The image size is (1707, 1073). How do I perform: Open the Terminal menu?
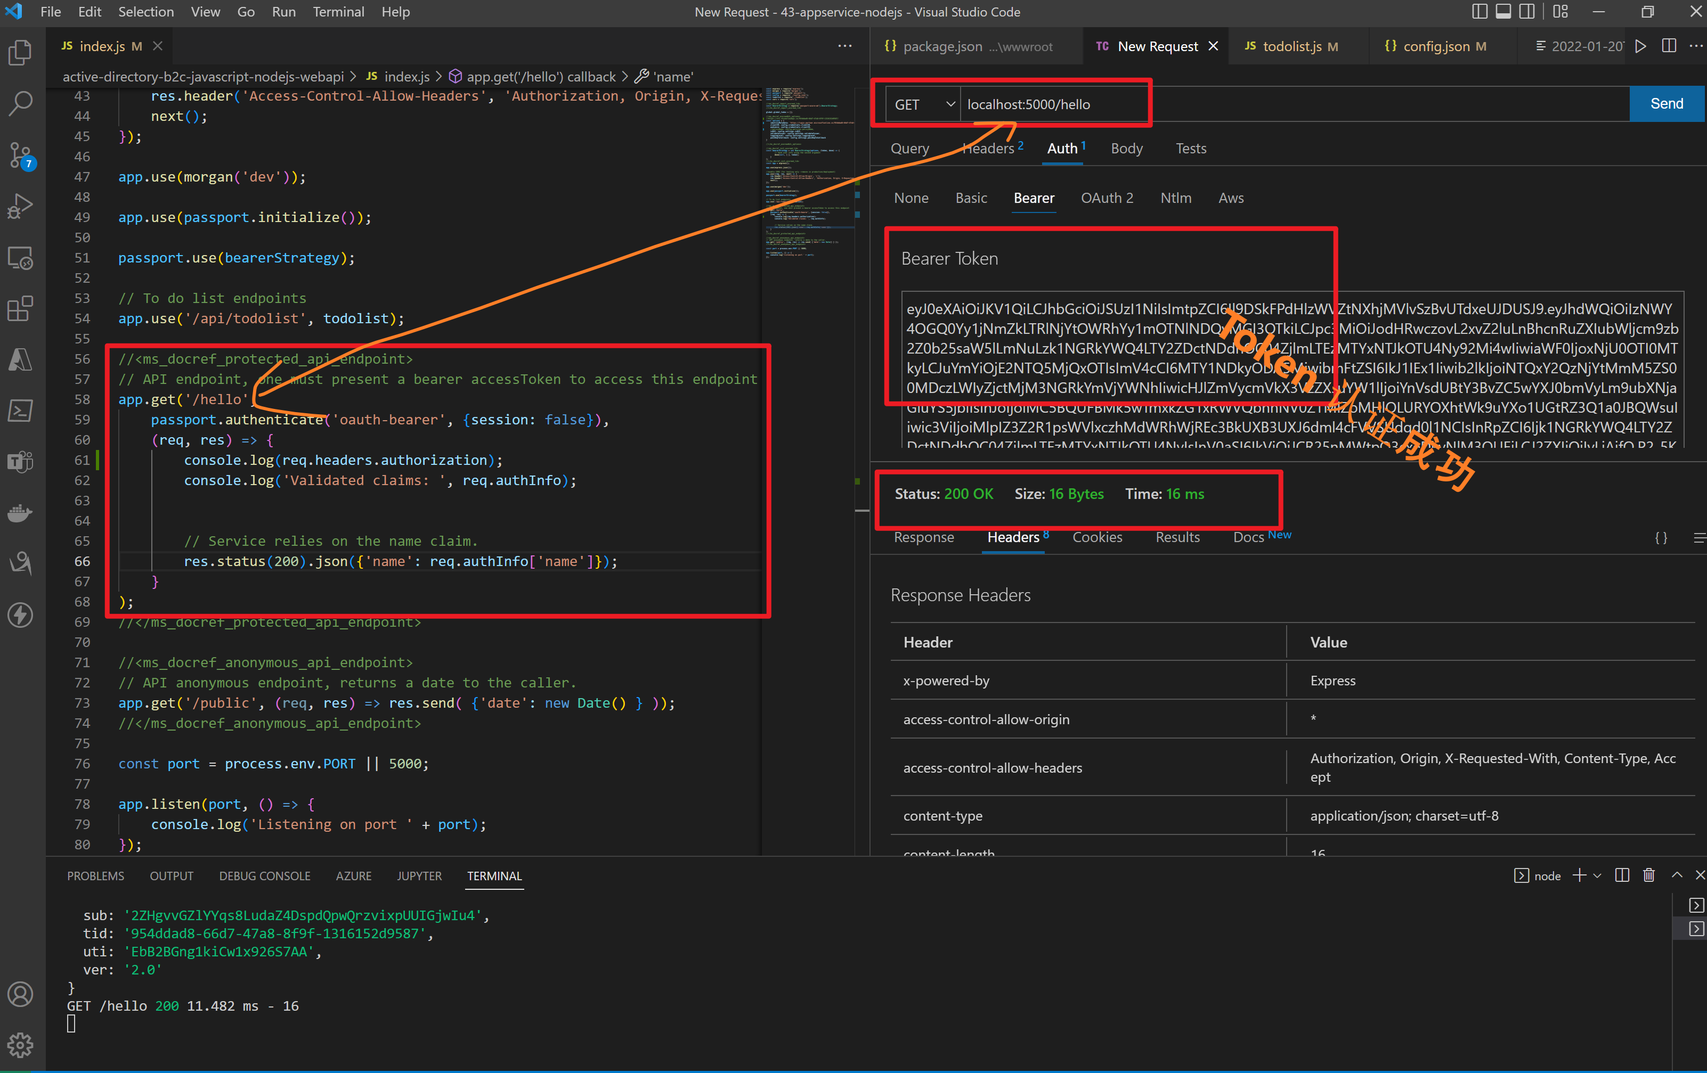(338, 12)
